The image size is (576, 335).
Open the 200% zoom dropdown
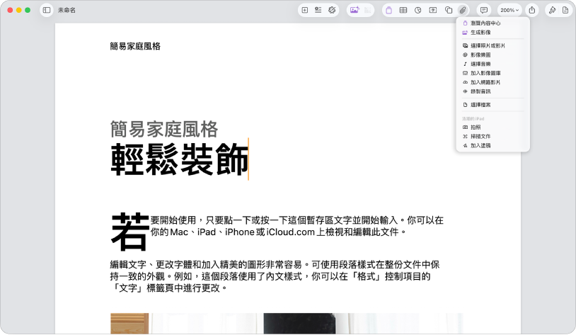pyautogui.click(x=509, y=11)
